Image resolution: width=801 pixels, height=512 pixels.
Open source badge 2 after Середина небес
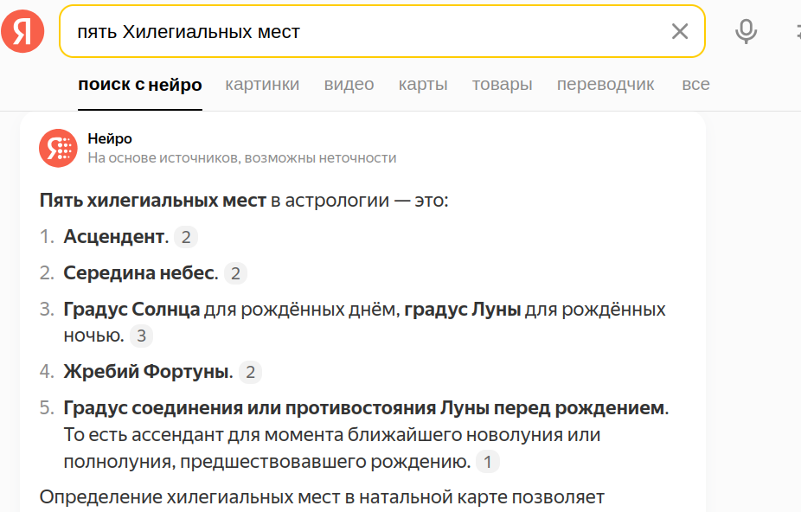point(235,274)
